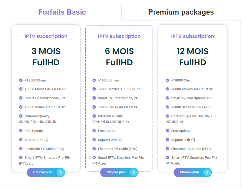Choose the 6 MOIS FullHD plan
Image resolution: width=244 pixels, height=189 pixels.
click(116, 172)
